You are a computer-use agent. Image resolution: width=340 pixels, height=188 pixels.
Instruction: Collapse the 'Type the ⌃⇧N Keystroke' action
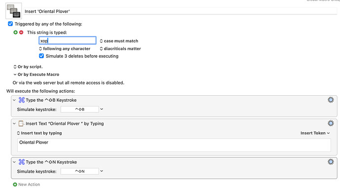coord(14,162)
